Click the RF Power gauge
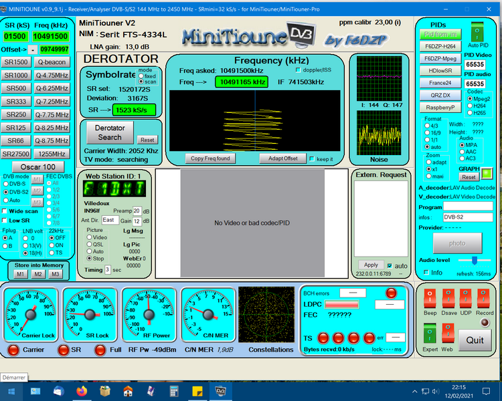This screenshot has height=401, width=502. pyautogui.click(x=149, y=315)
